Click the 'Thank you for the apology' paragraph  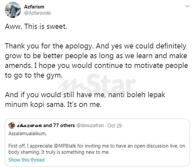[x=96, y=46]
